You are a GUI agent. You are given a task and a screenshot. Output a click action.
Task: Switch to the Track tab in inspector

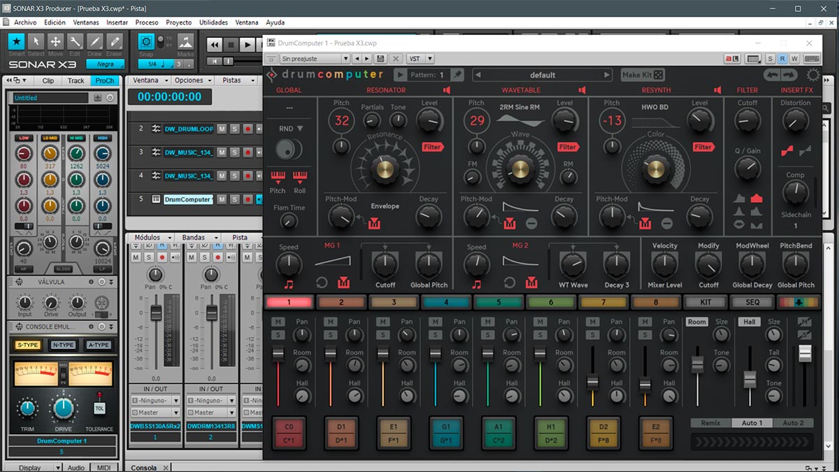[76, 80]
